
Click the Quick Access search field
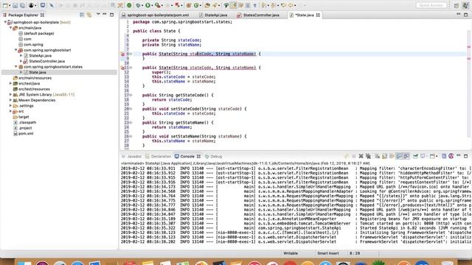tap(431, 5)
